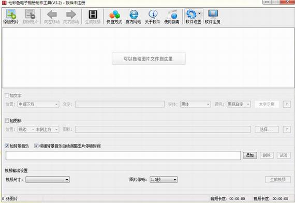Click the 添加 music button
This screenshot has height=203, width=295.
click(x=250, y=155)
